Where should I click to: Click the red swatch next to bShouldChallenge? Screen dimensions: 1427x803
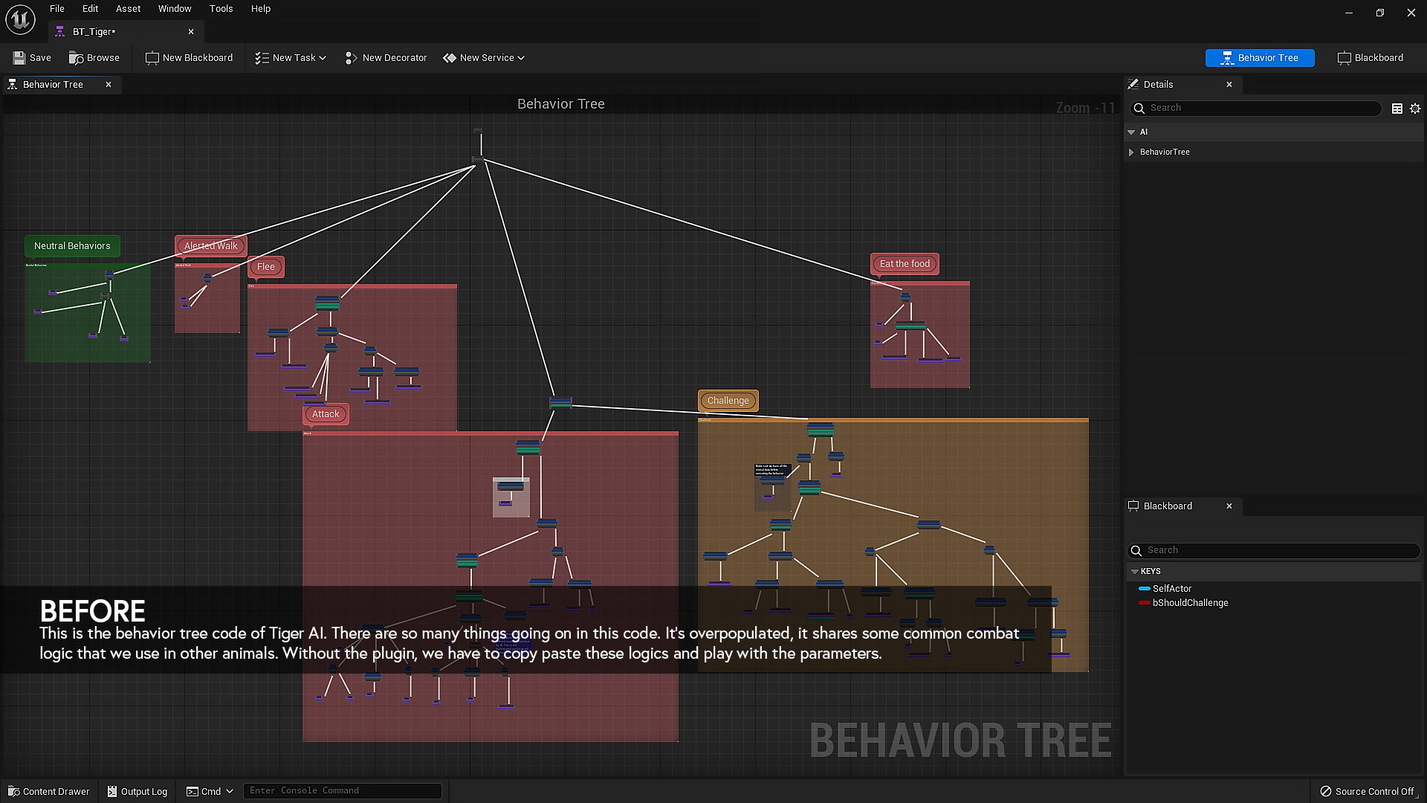1145,603
